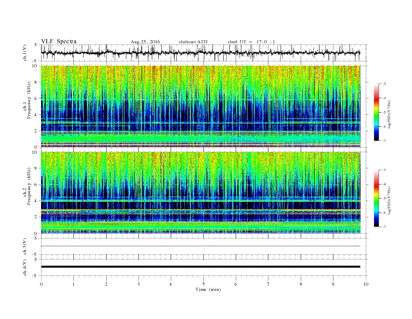Click the "5" tick label on the time axis
This screenshot has height=319, width=412.
click(203, 284)
